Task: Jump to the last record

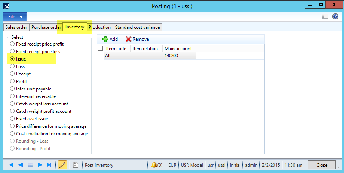Action: pos(49,165)
